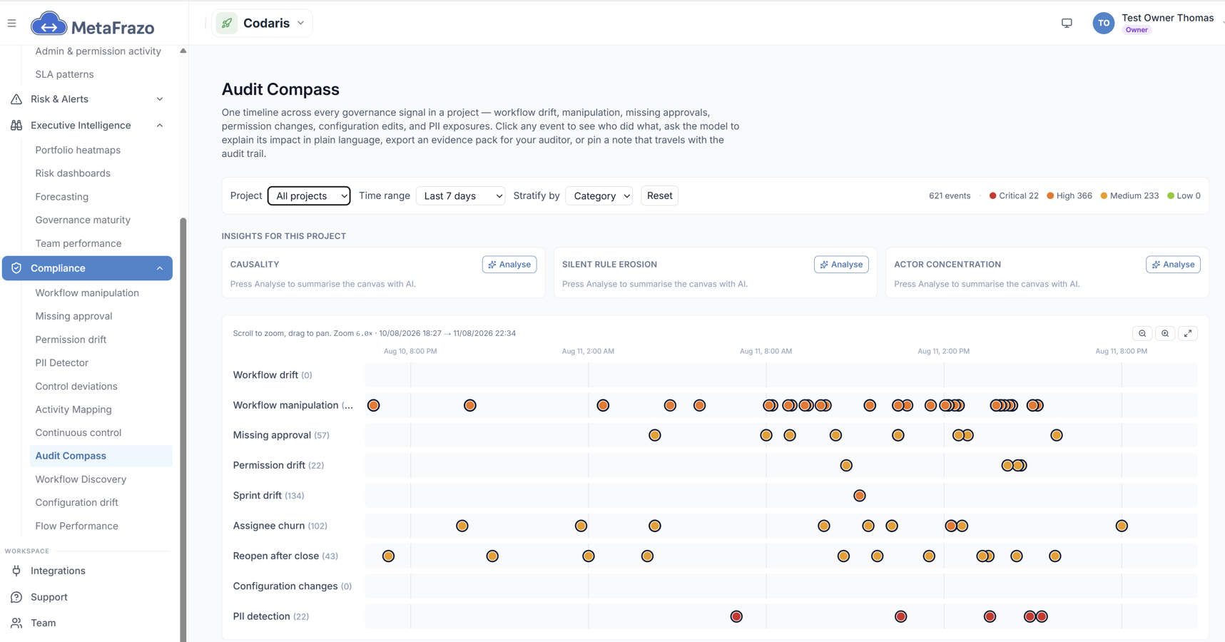Open Portfolio heatmaps page
This screenshot has width=1225, height=642.
point(78,150)
